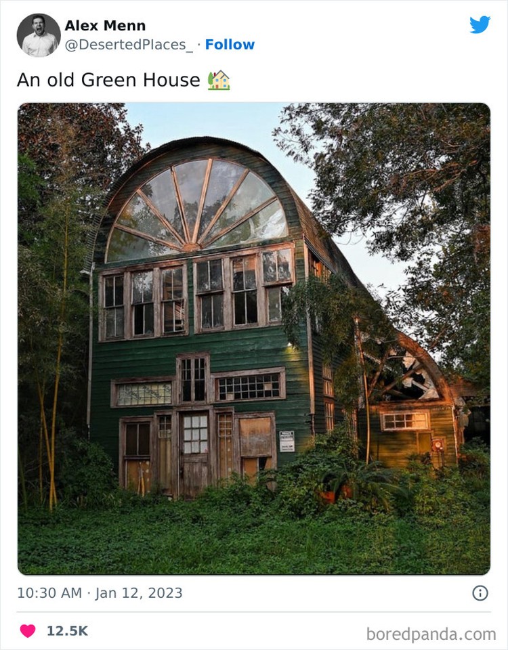Click the house emoji in the tweet
508x650 pixels.
219,80
